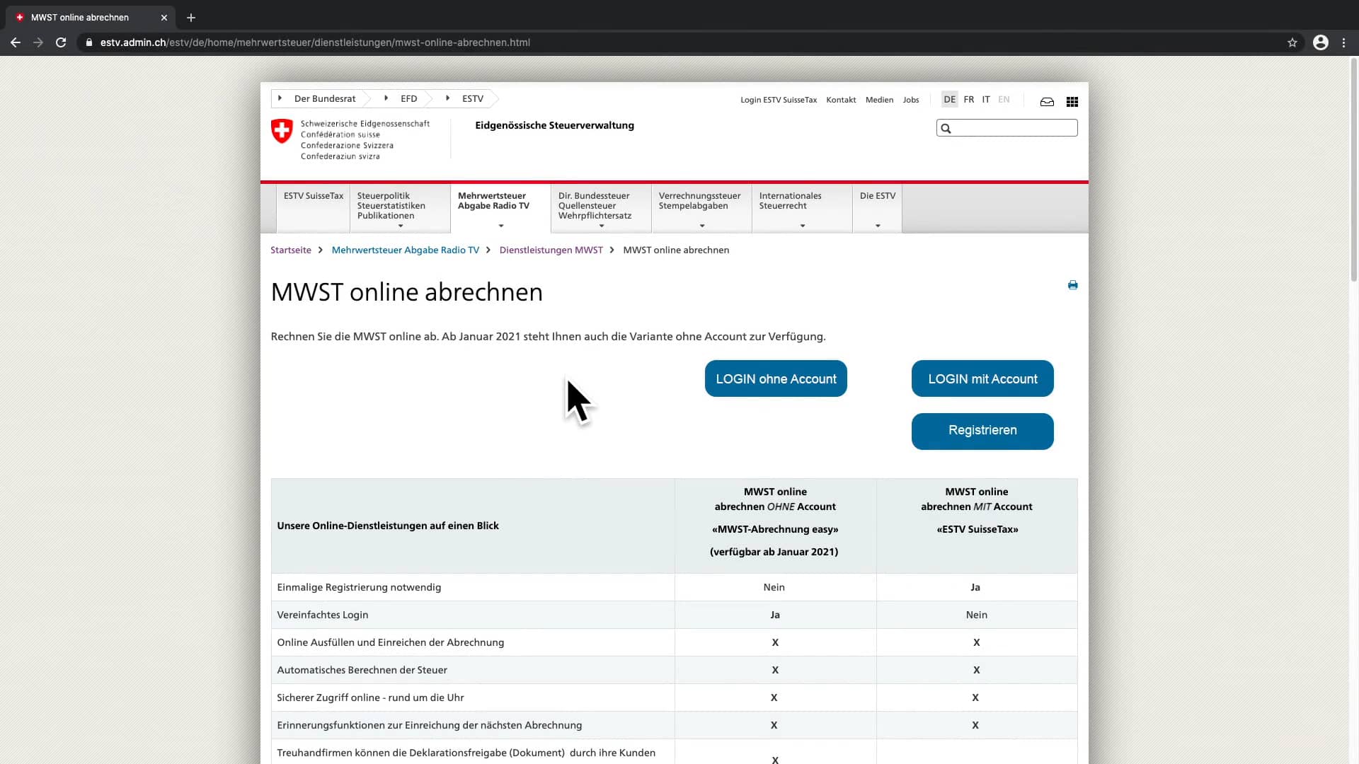Open the Dienstleistungen MWST breadcrumb link
1359x764 pixels.
[551, 250]
